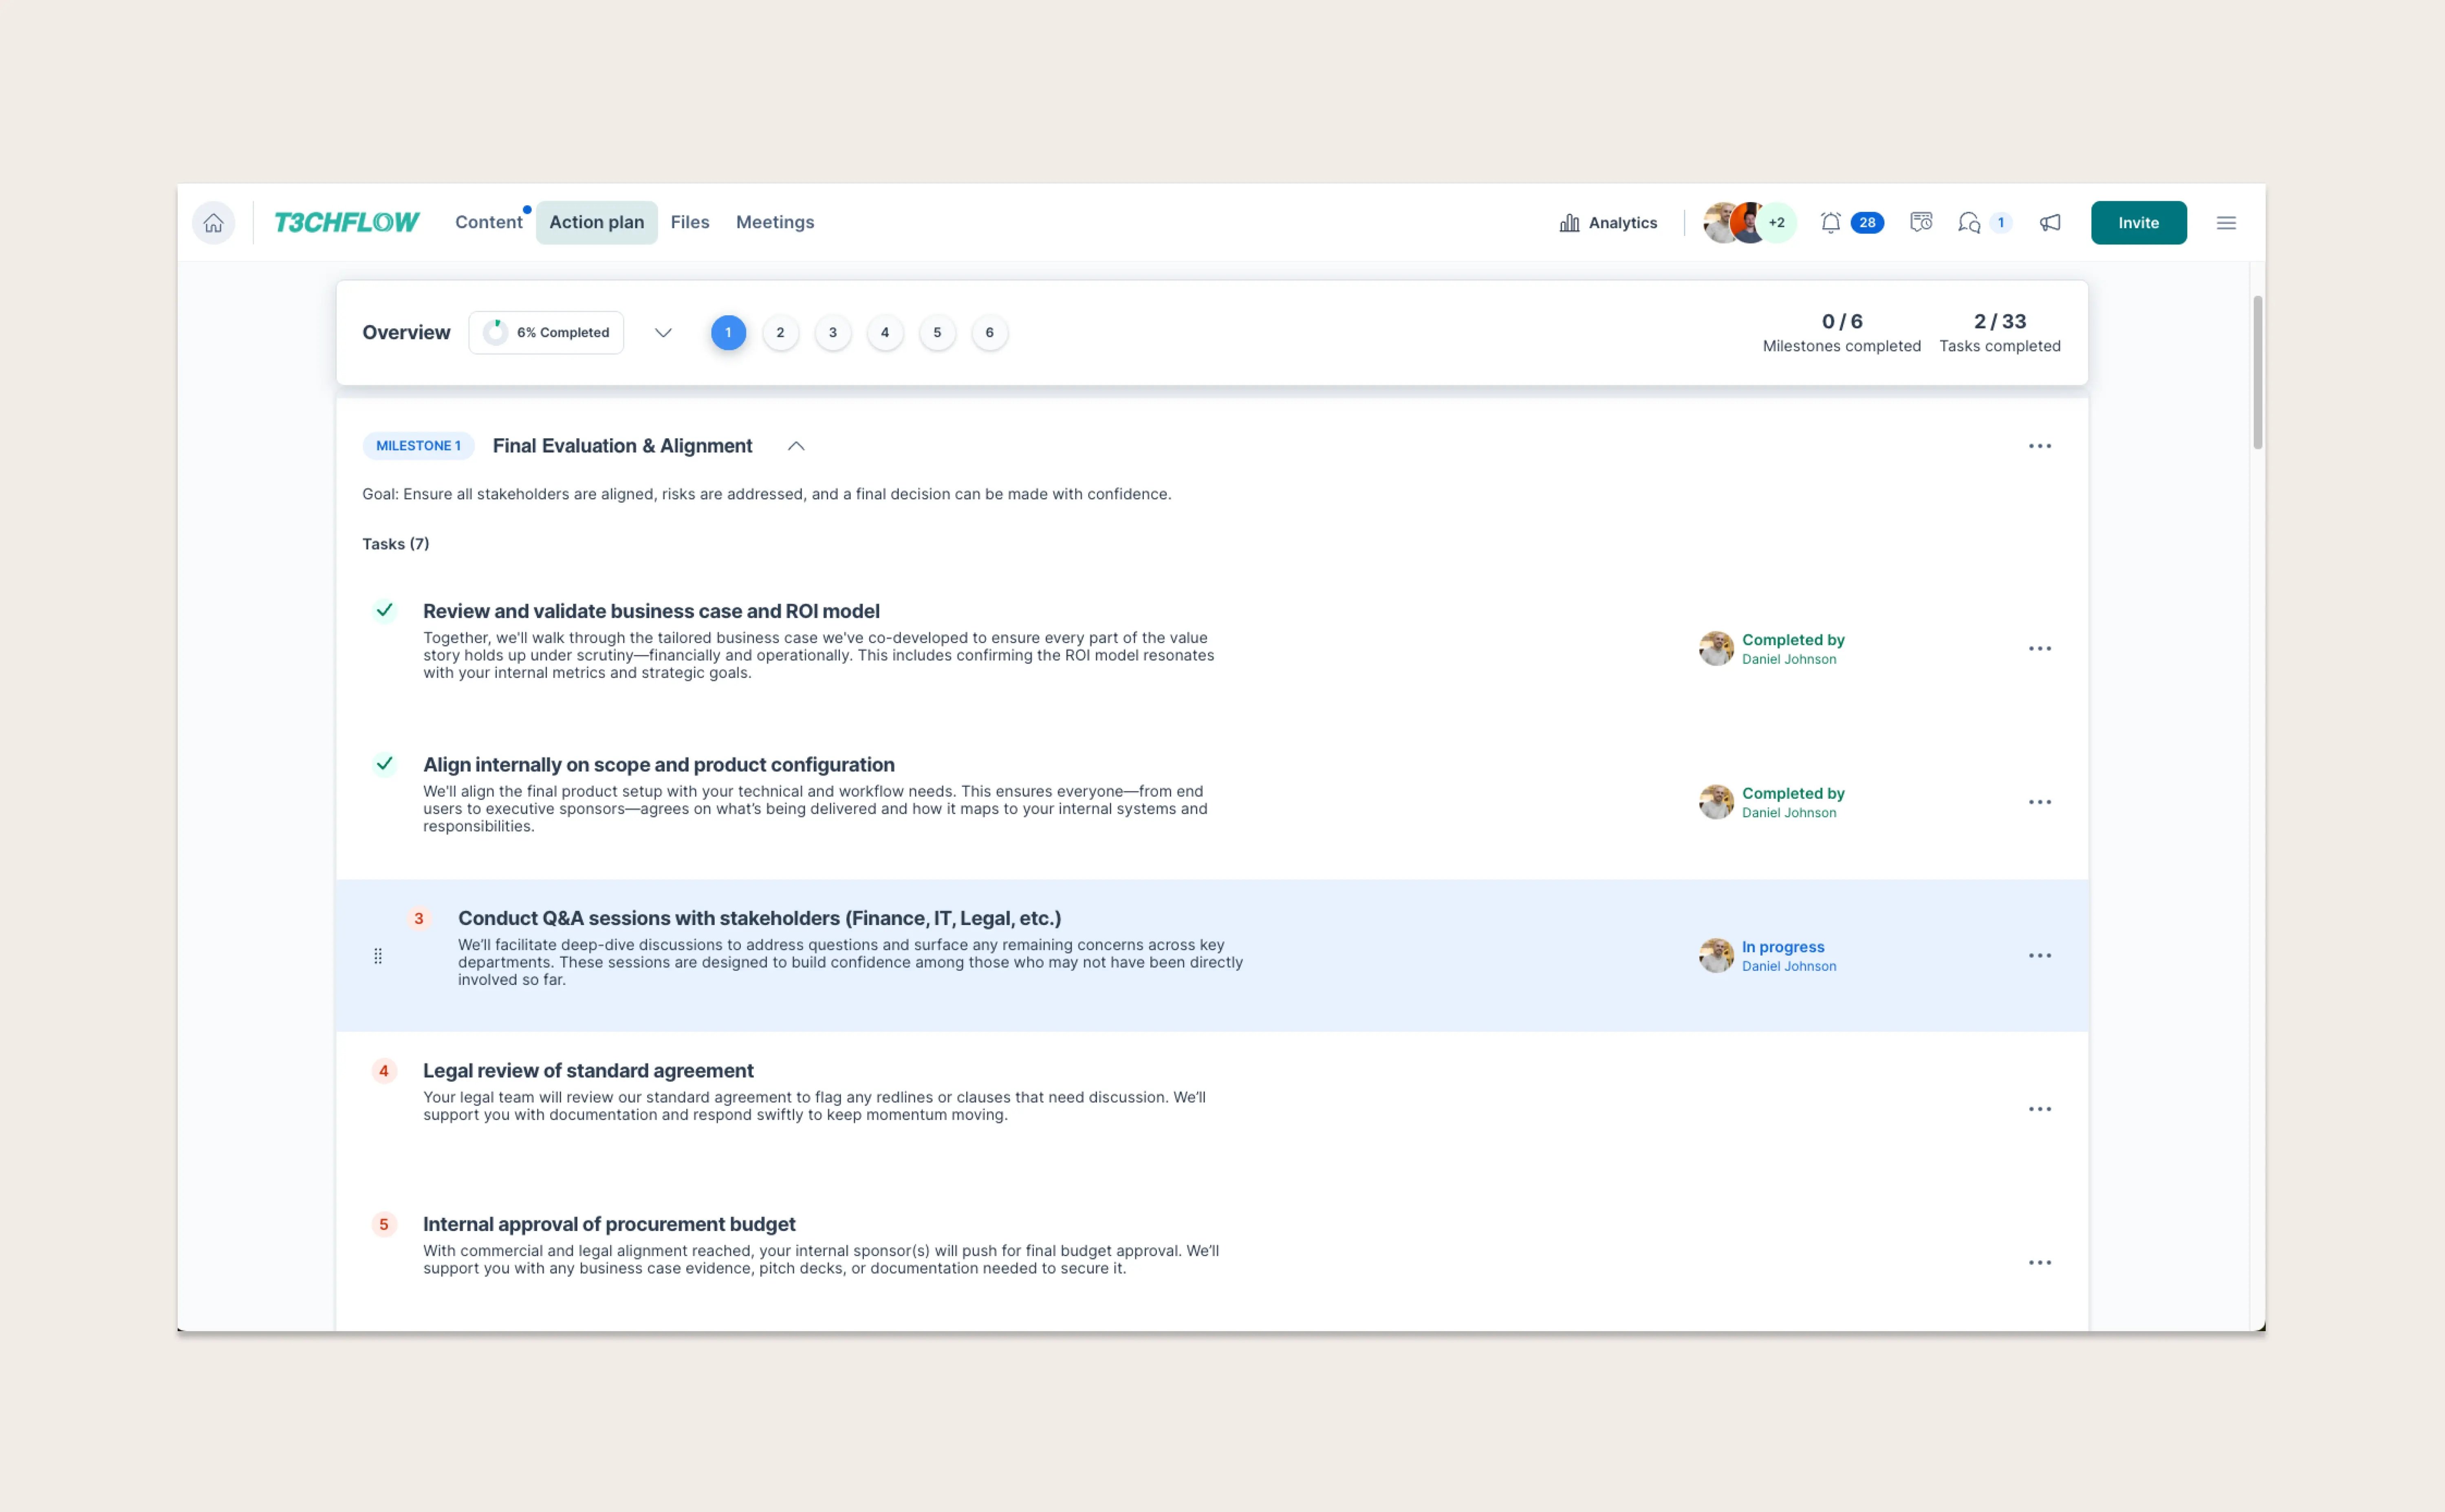Collapse Milestone 1 Final Evaluation & Alignment
The width and height of the screenshot is (2445, 1512).
pos(795,446)
